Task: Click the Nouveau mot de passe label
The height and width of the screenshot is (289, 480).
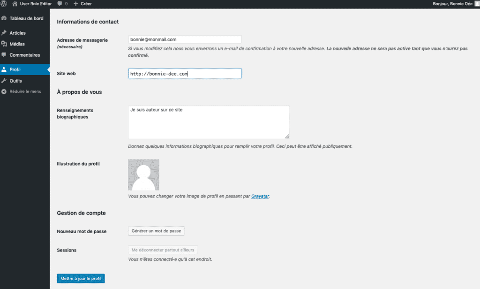Action: click(x=82, y=231)
